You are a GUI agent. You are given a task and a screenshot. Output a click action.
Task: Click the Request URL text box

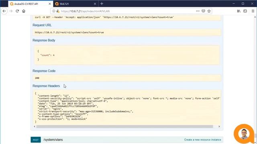(127, 32)
